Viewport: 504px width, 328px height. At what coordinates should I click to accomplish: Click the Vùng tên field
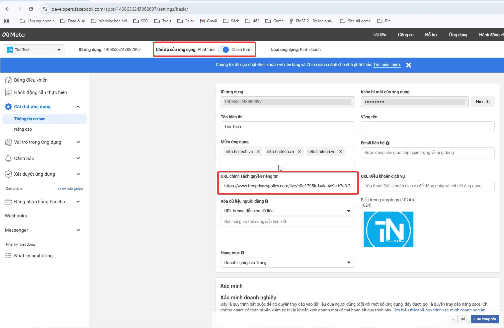coord(427,127)
